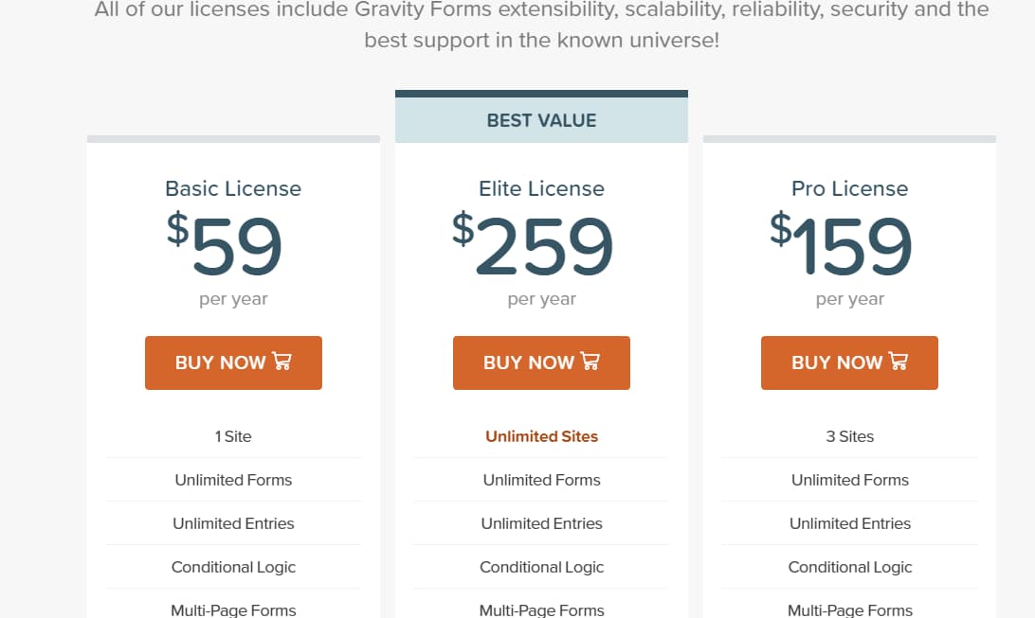Click the $59 price for Basic License

coord(233,246)
